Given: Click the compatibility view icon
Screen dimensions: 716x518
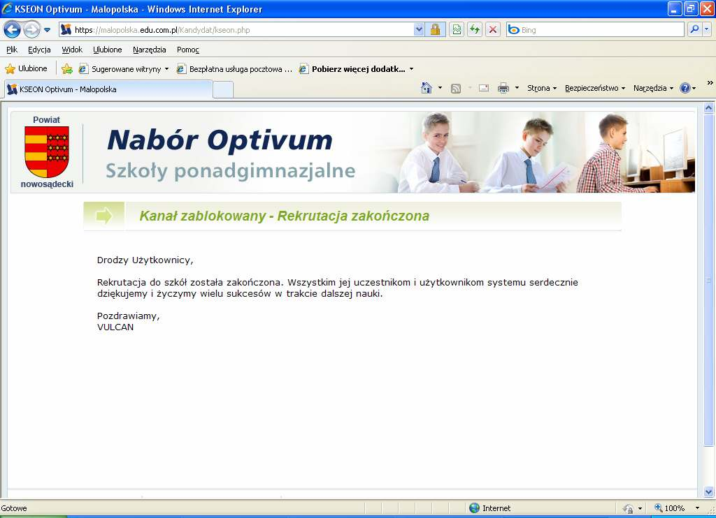Looking at the screenshot, I should point(456,30).
